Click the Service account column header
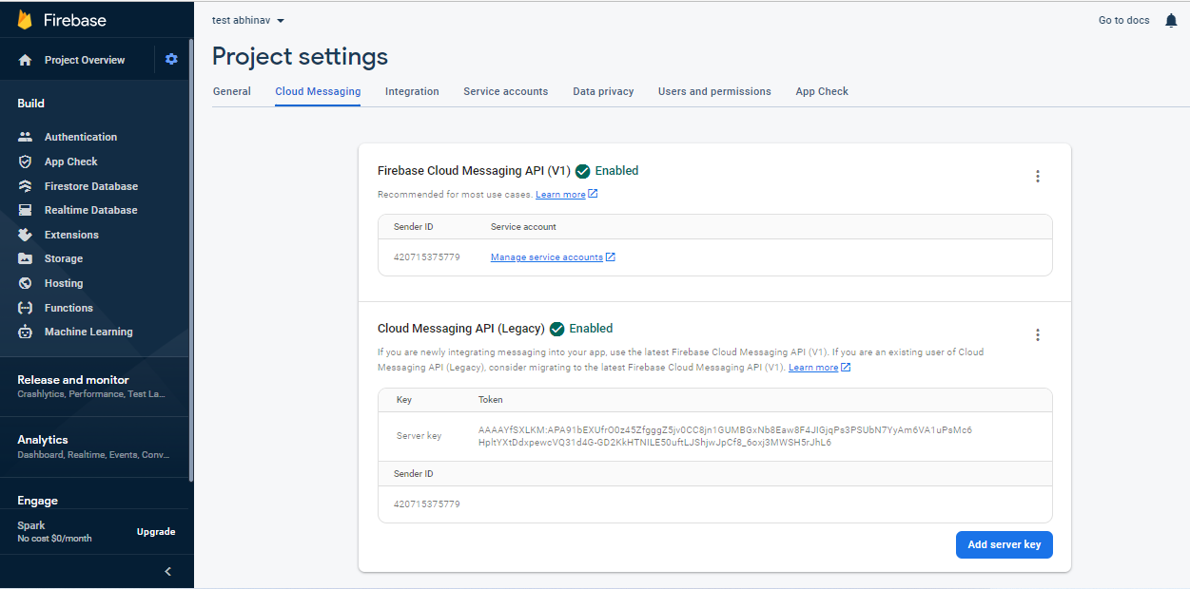 coord(523,227)
